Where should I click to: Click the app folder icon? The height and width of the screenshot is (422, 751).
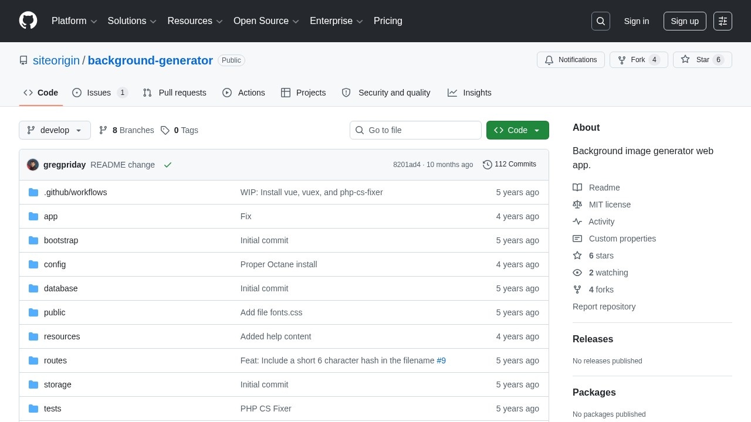tap(33, 216)
